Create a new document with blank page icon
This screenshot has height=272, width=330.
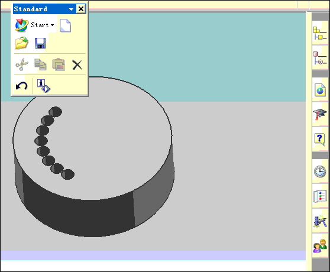tap(65, 25)
